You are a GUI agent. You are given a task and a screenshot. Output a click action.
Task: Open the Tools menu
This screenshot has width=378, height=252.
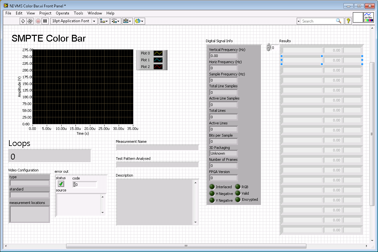click(78, 13)
